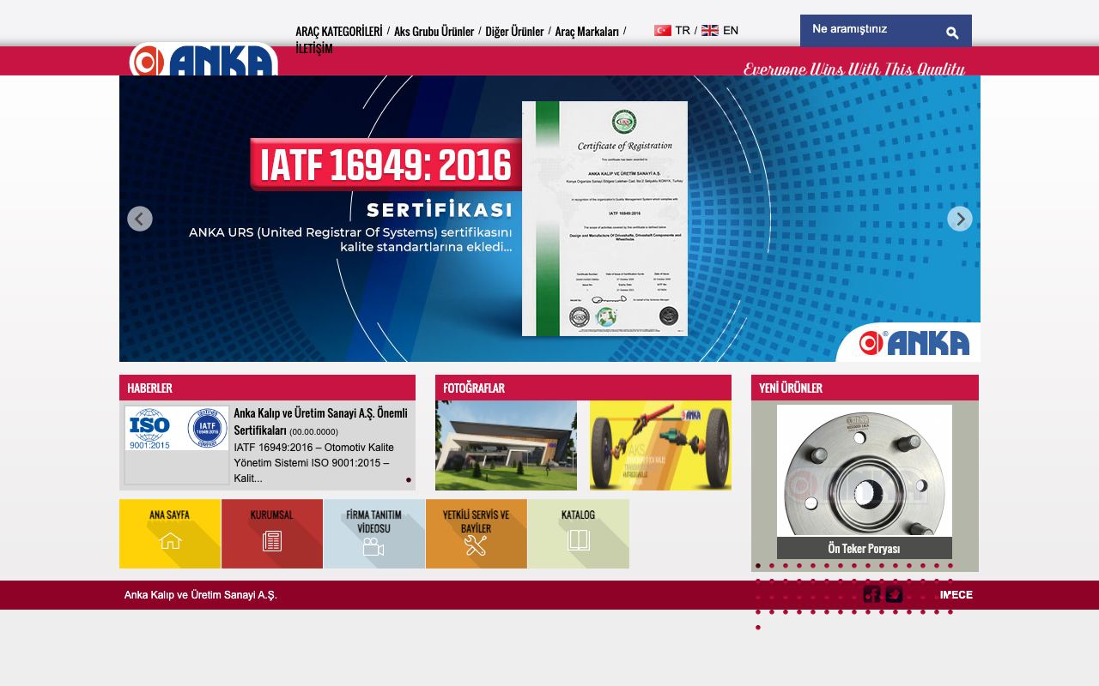
Task: Open the Facebook icon in footer
Action: point(872,594)
